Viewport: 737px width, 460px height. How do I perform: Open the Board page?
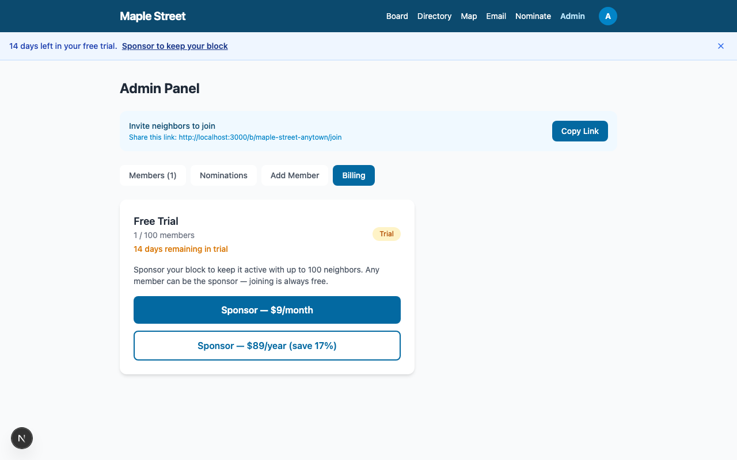[x=397, y=16]
